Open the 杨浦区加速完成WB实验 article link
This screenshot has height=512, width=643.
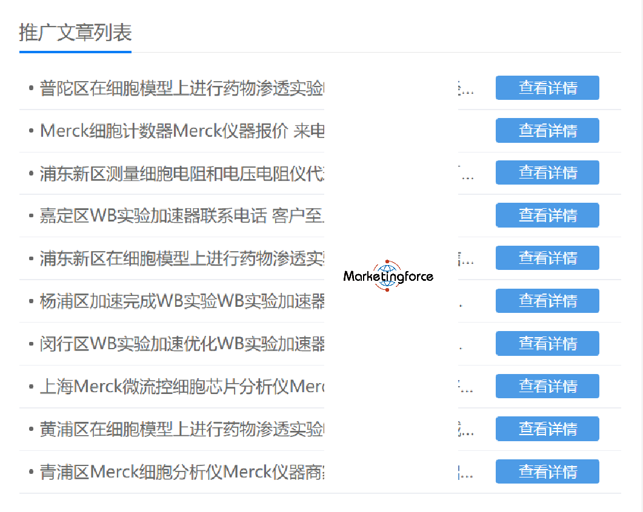[182, 301]
